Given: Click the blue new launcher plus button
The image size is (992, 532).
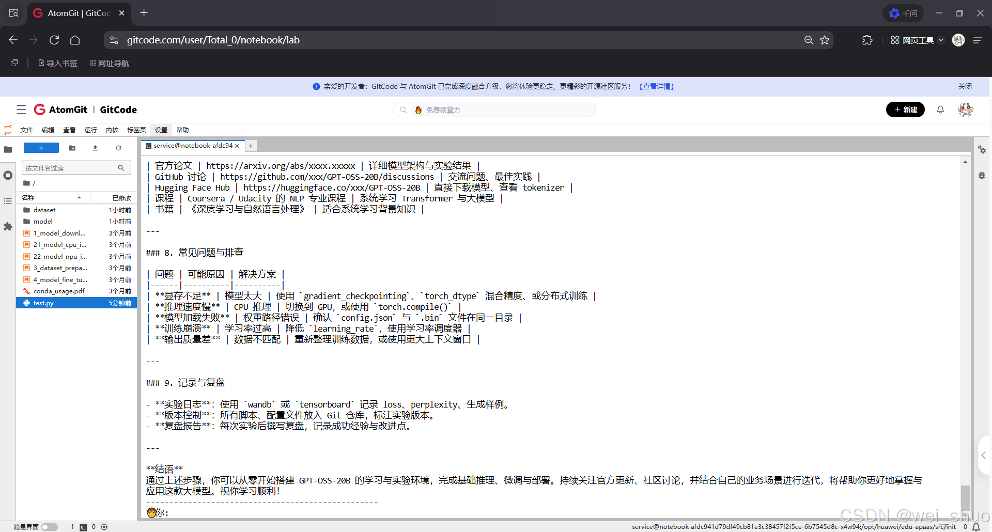Looking at the screenshot, I should point(41,148).
